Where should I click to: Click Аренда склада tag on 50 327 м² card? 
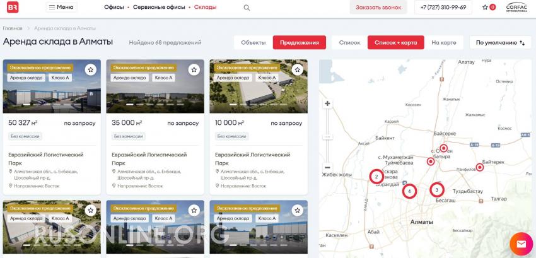click(26, 78)
